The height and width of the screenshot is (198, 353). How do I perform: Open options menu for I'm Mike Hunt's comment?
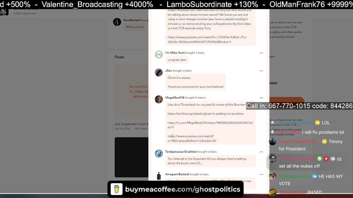261,53
